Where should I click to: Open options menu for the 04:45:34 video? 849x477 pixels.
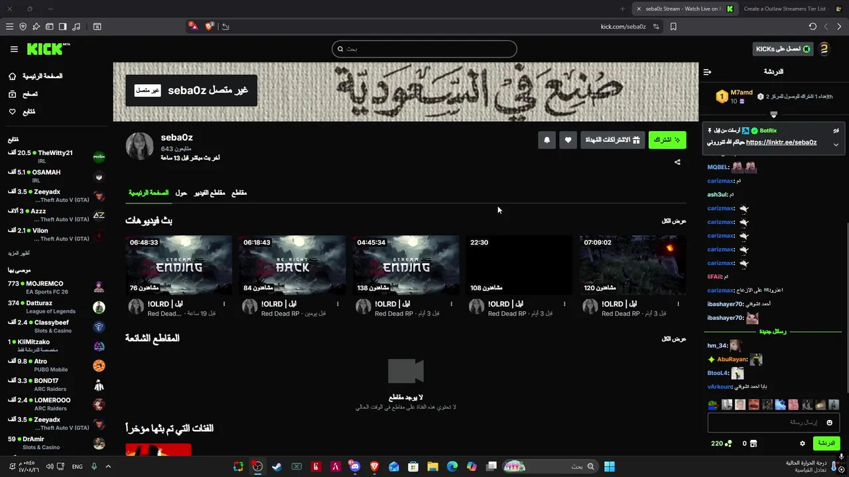pyautogui.click(x=451, y=304)
